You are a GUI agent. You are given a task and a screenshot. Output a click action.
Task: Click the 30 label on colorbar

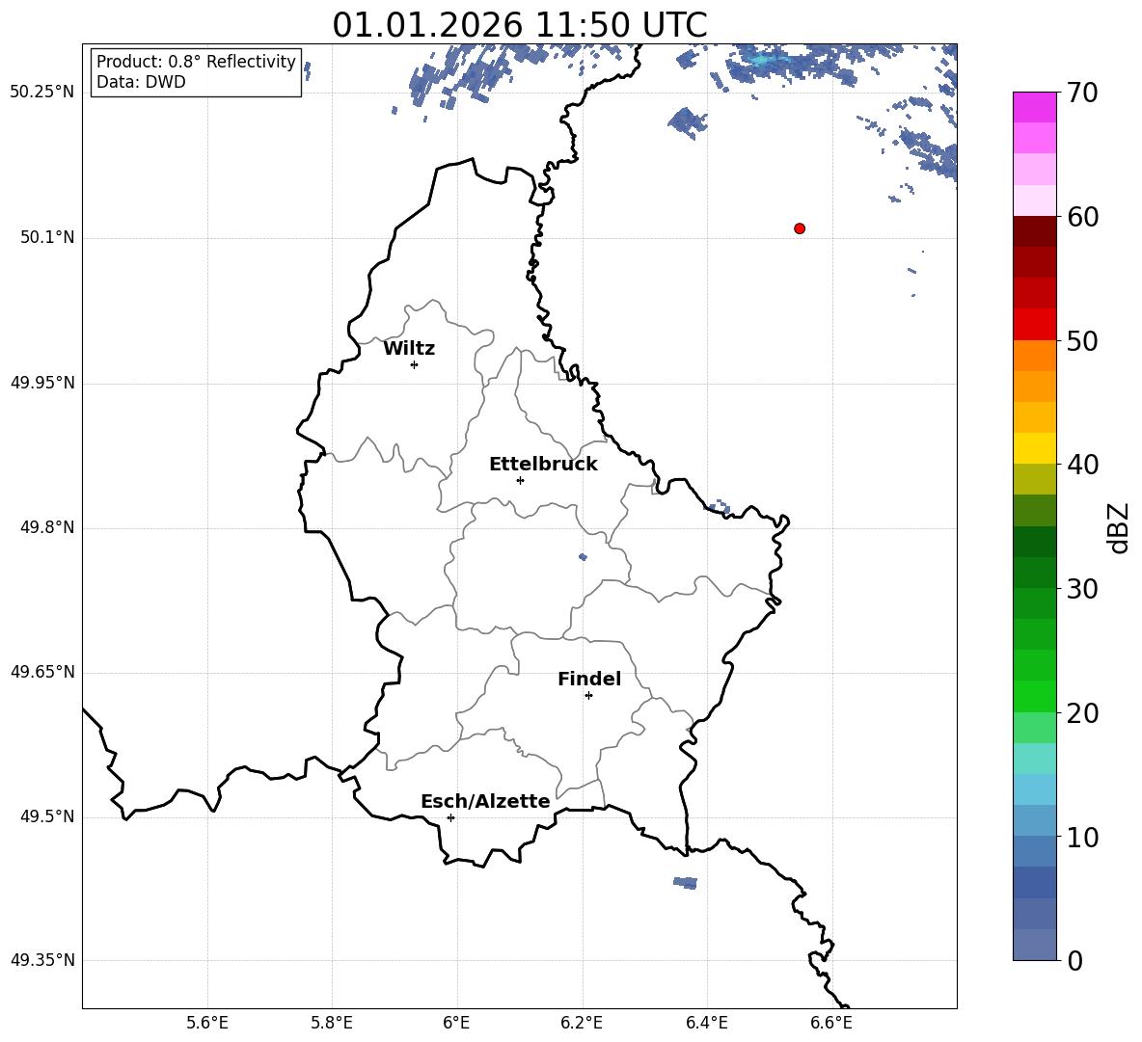tap(1082, 589)
